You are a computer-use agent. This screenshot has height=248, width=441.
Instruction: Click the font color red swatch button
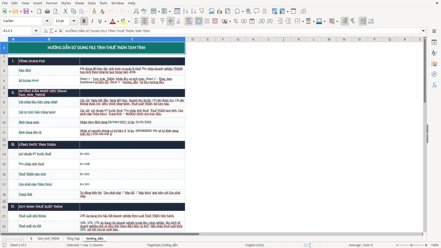pos(112,21)
